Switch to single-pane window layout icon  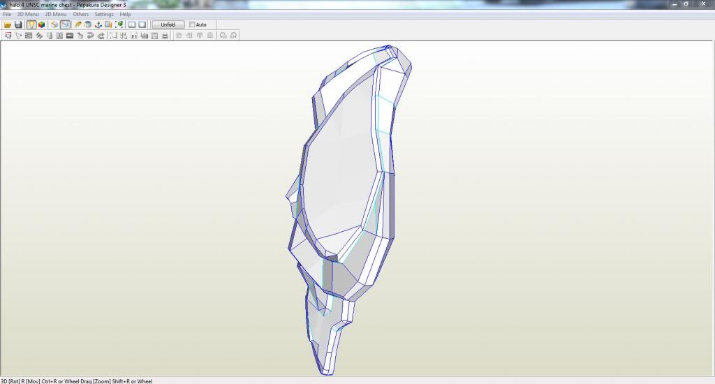(x=142, y=24)
